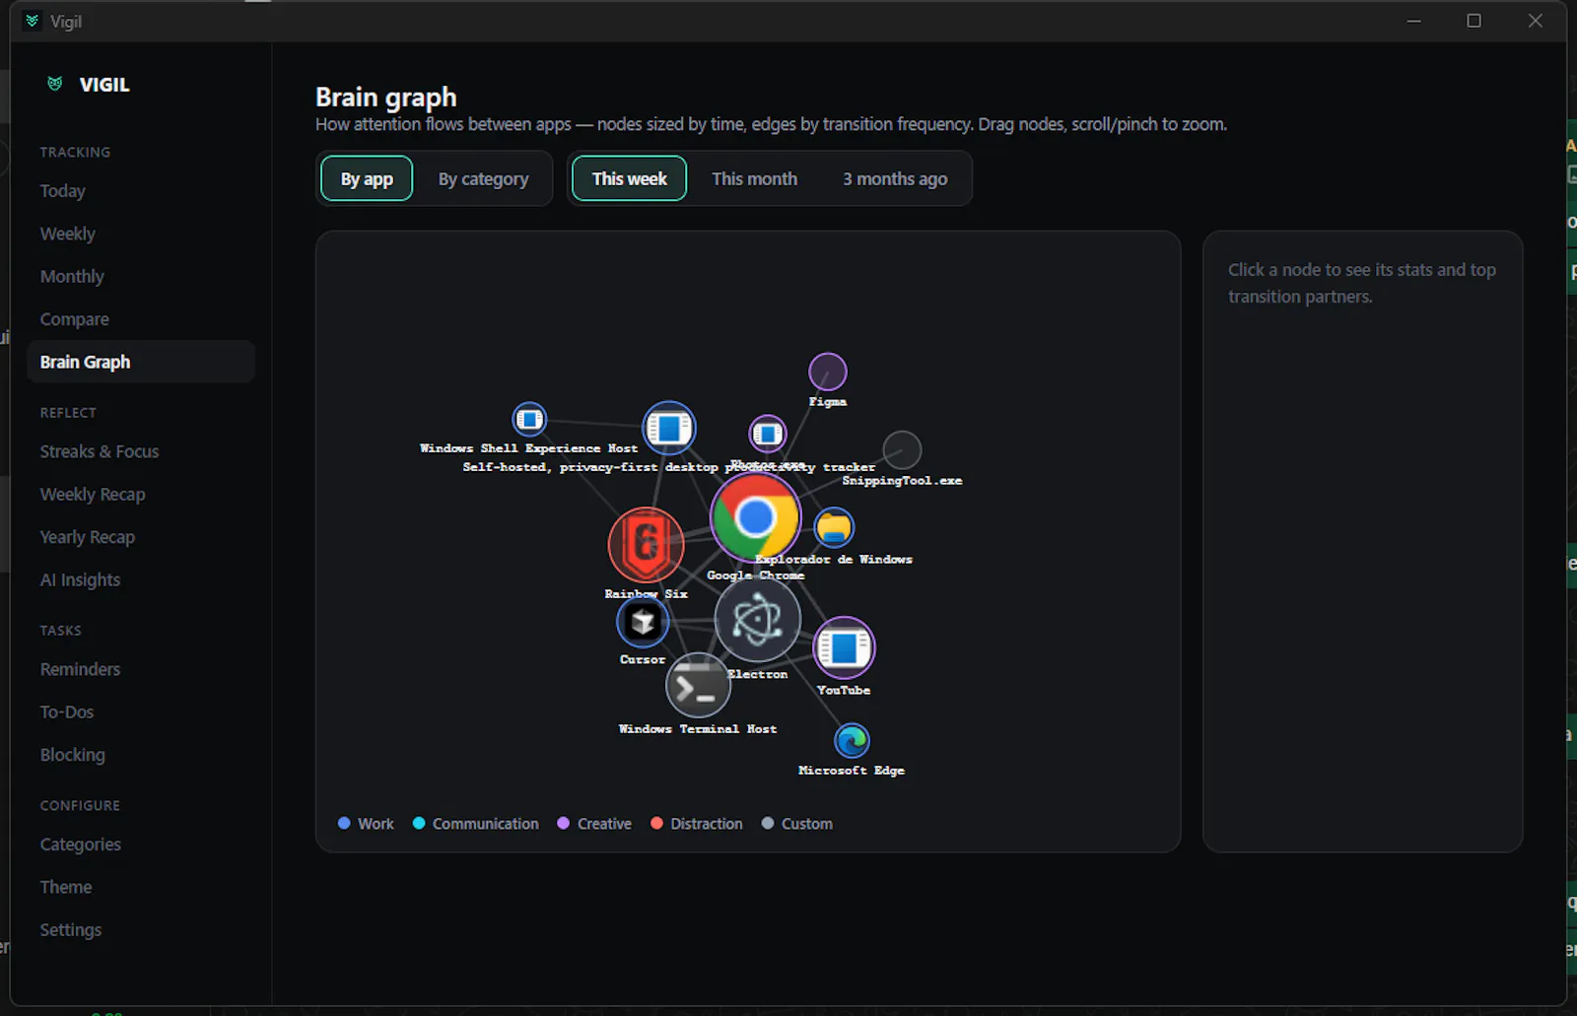Open the Today page
1577x1016 pixels.
(x=141, y=191)
